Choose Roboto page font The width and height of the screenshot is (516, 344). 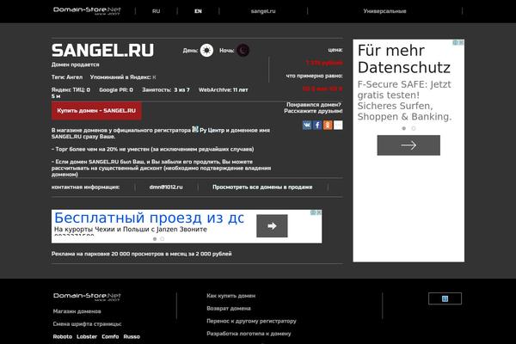click(63, 336)
